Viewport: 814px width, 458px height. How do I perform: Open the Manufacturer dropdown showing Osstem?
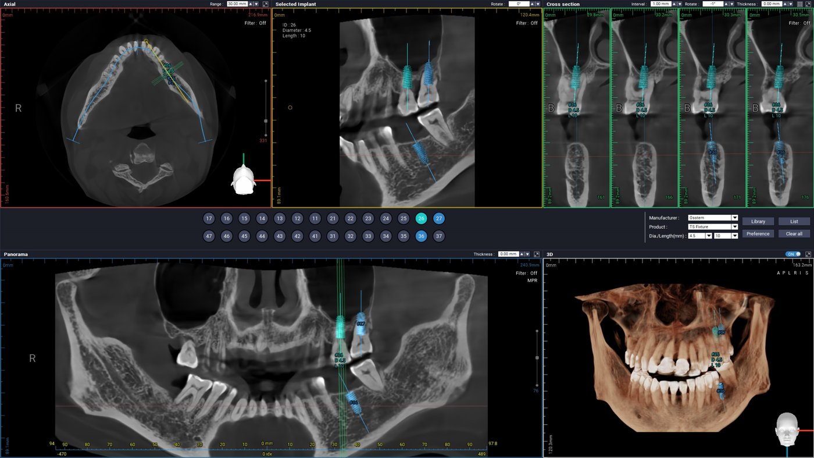pyautogui.click(x=712, y=218)
